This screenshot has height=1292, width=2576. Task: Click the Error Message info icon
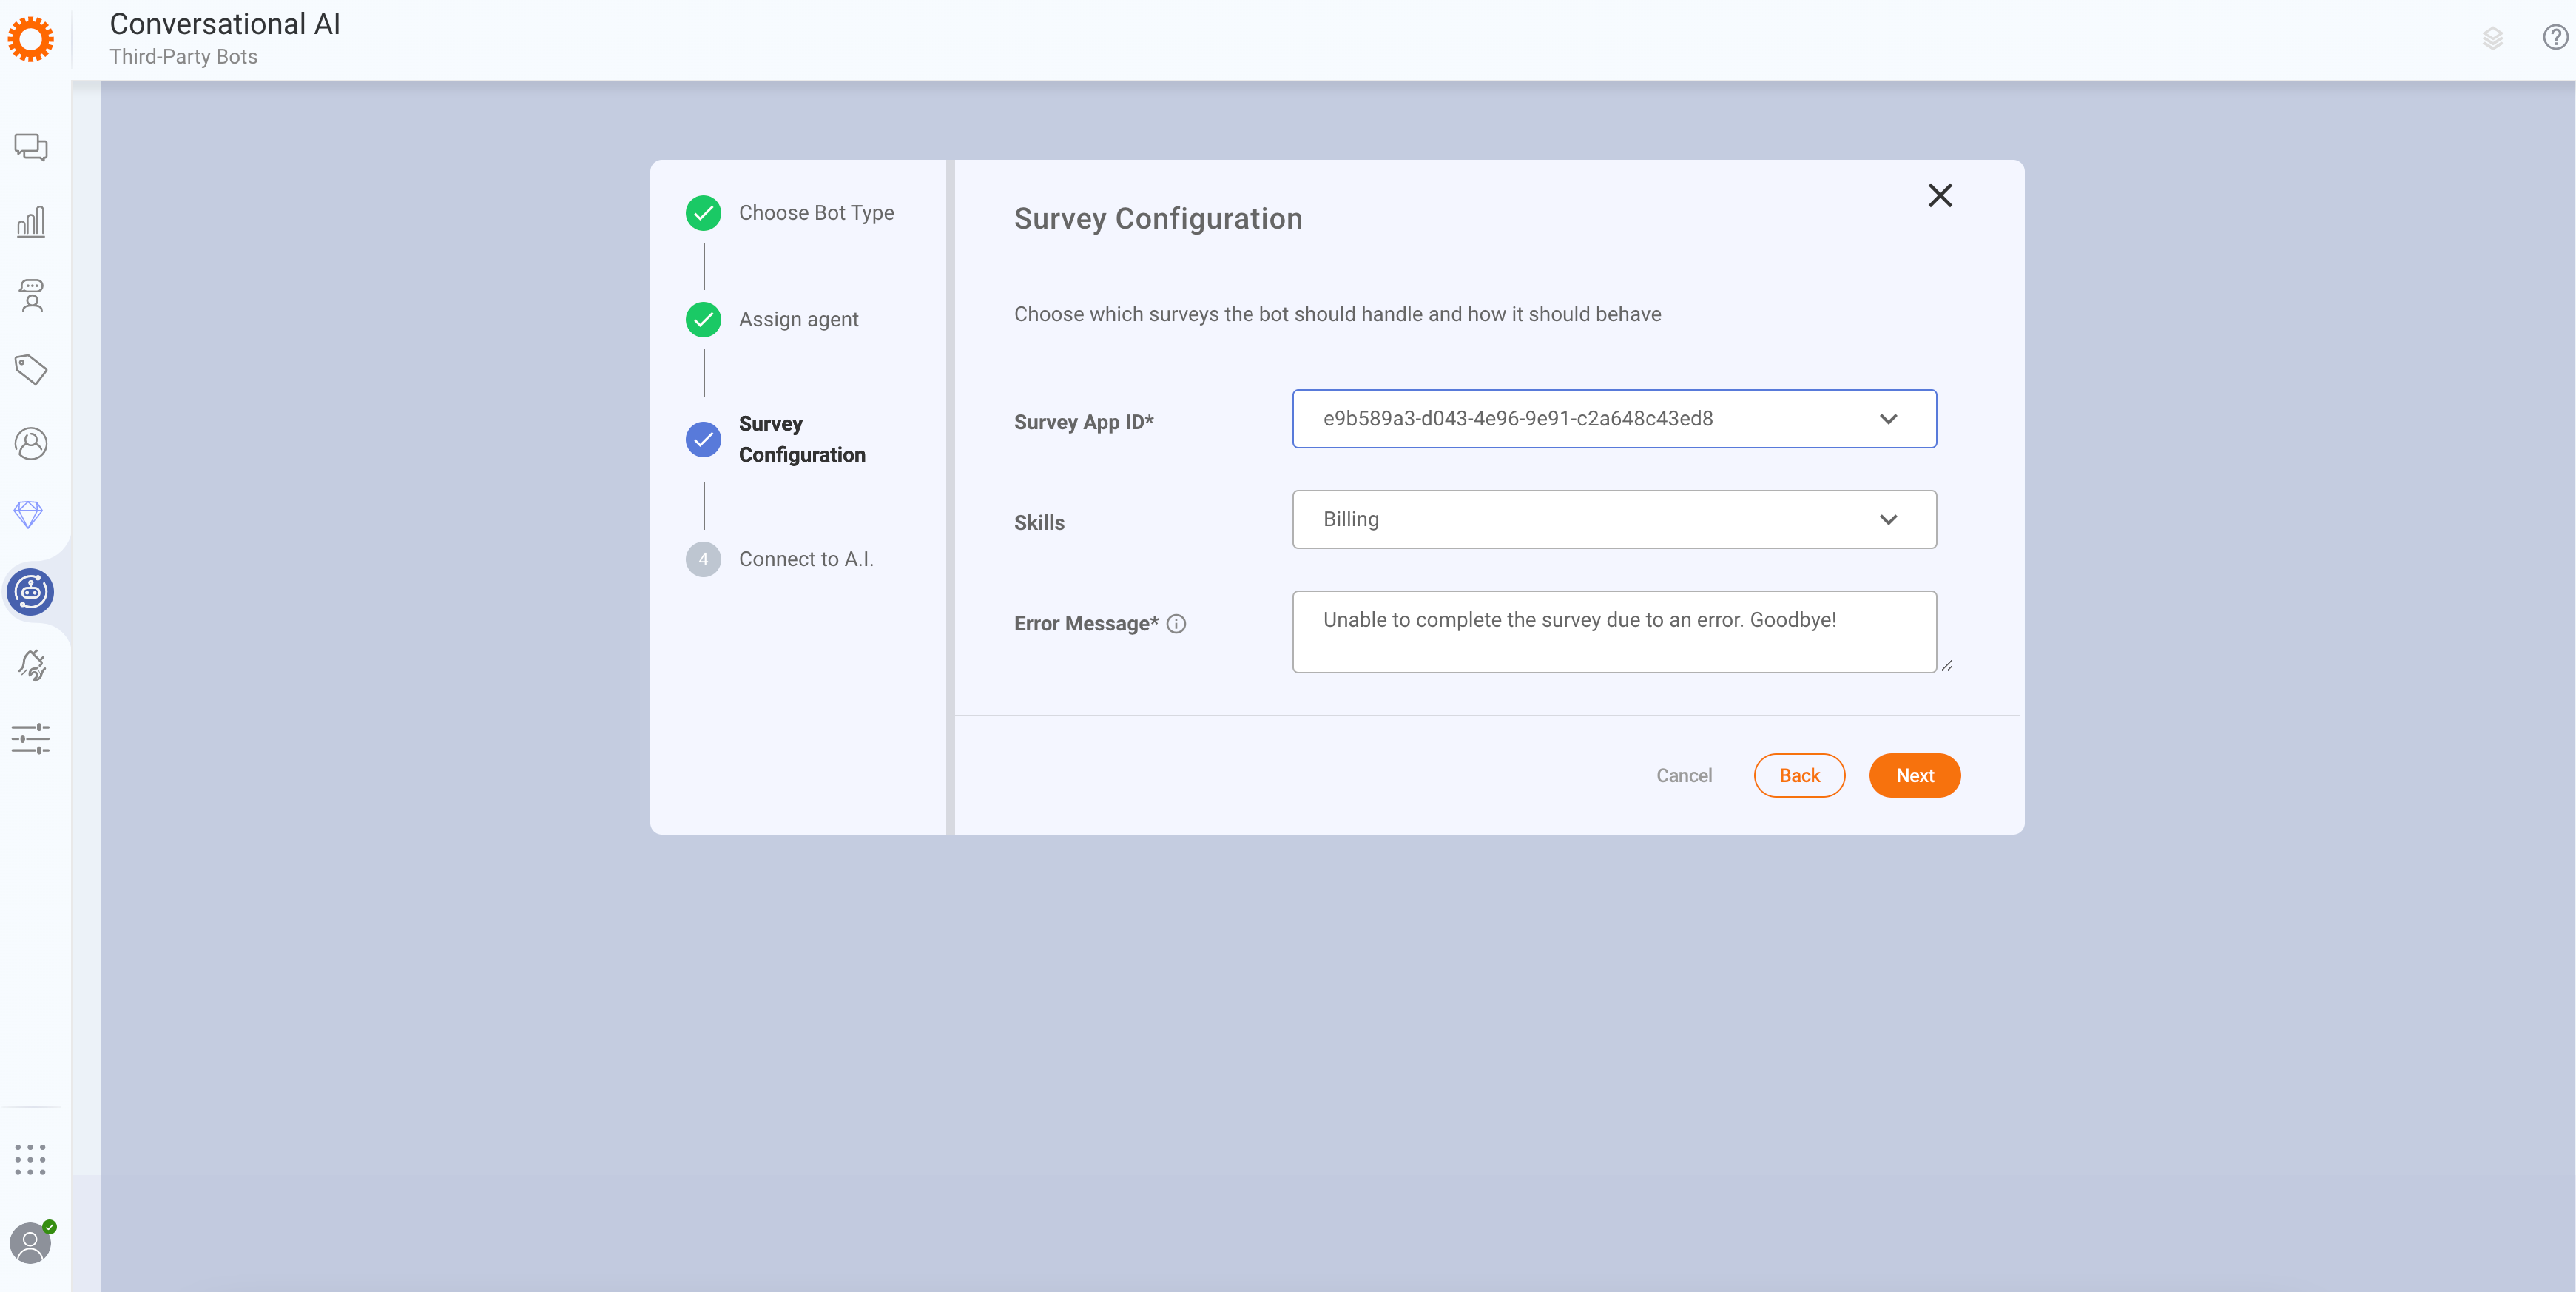(1177, 624)
